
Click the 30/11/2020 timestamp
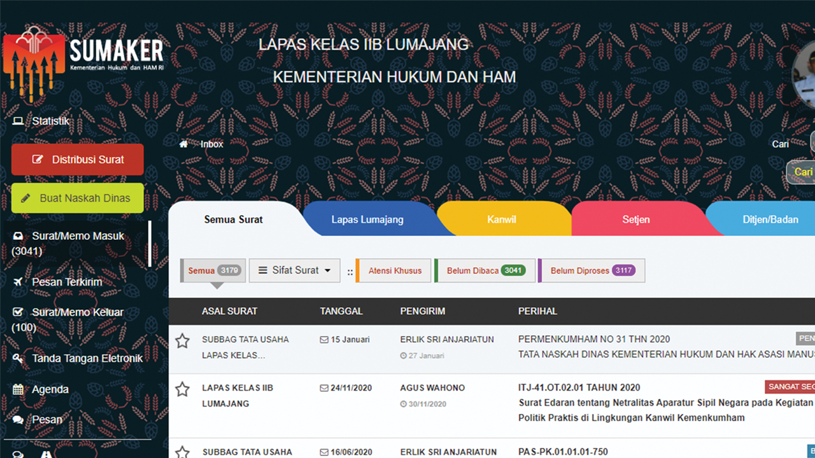[x=423, y=404]
